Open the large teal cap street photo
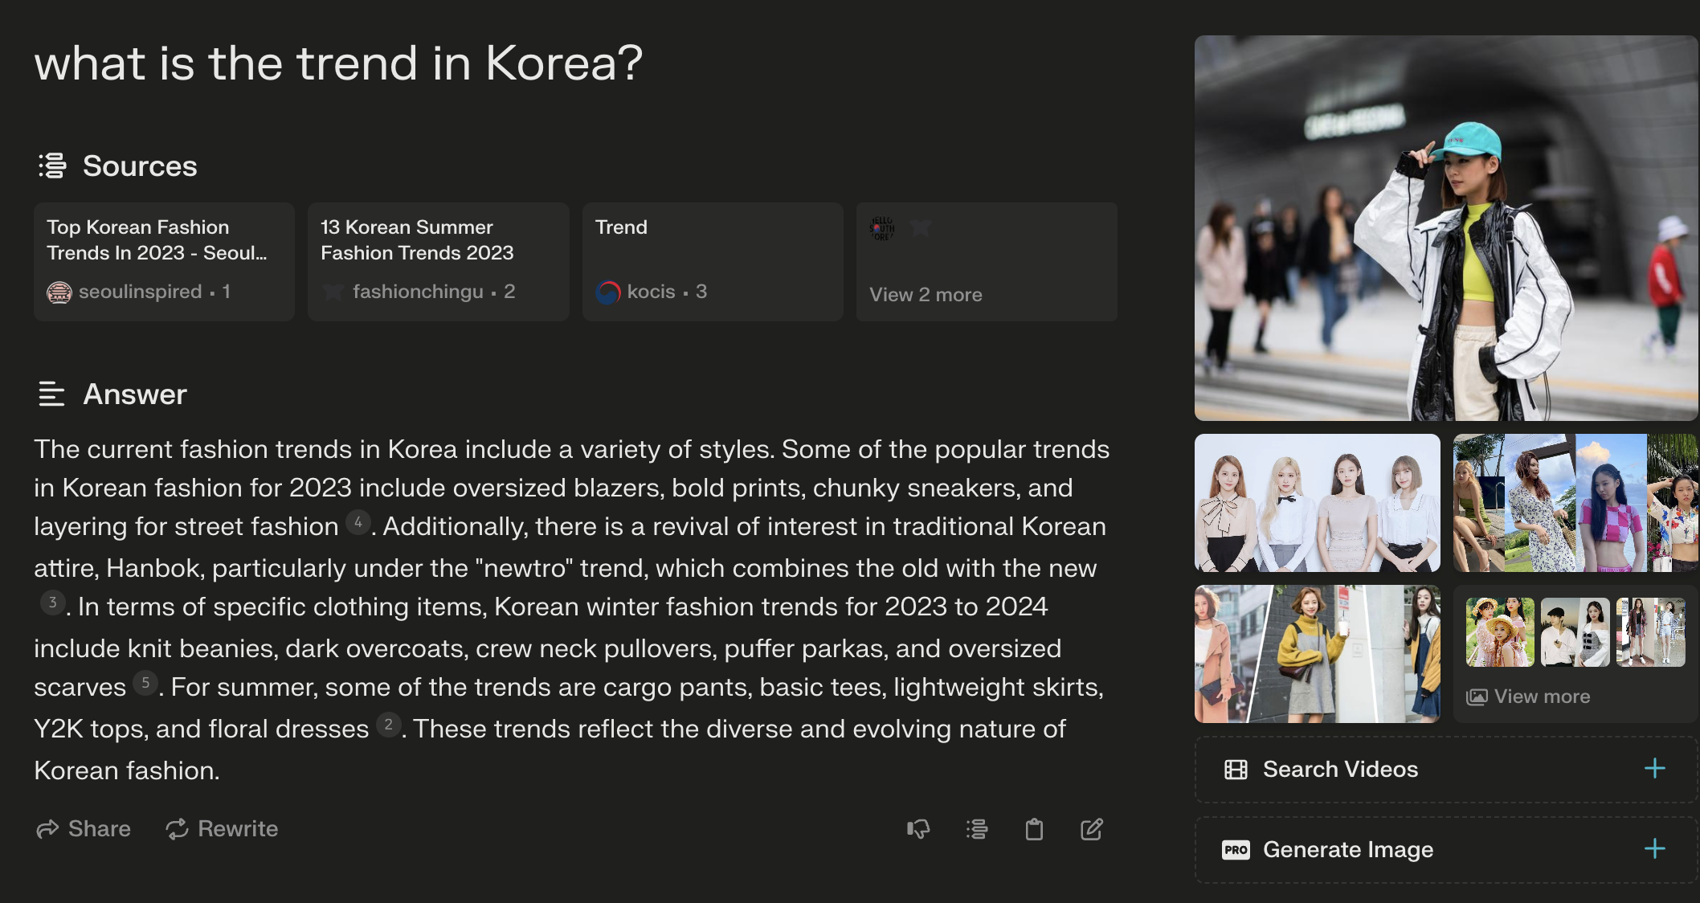Image resolution: width=1700 pixels, height=903 pixels. pos(1445,227)
